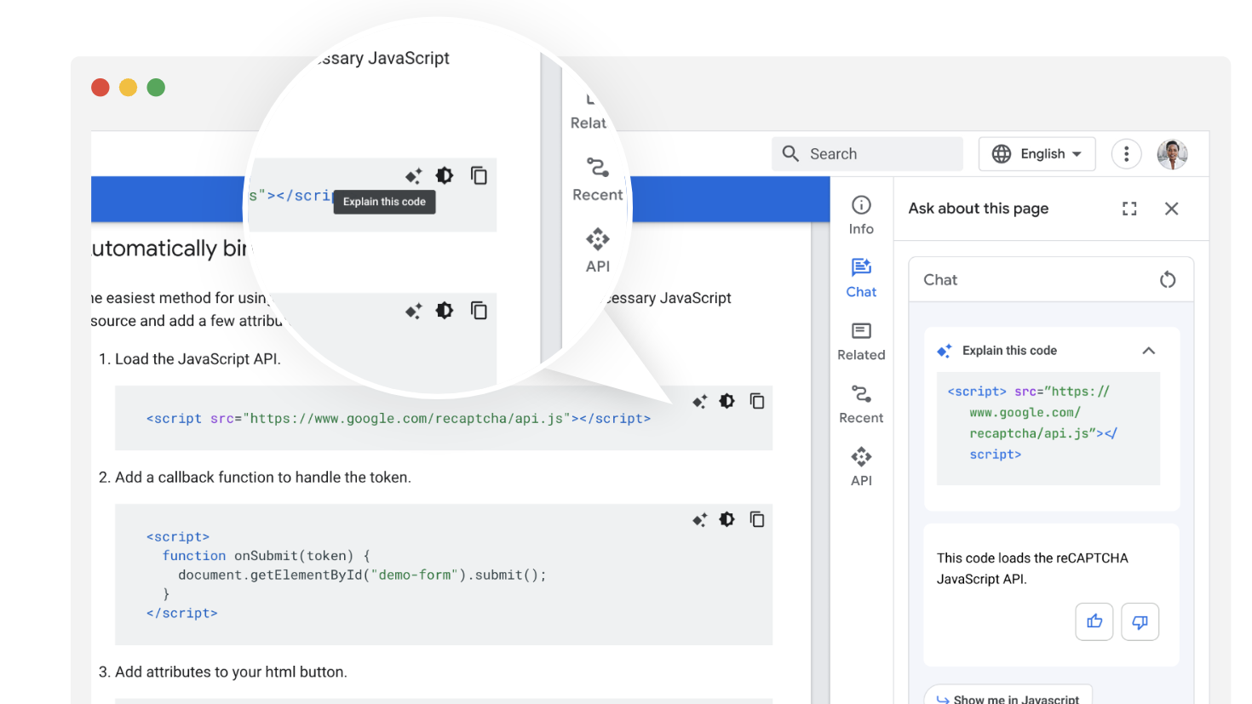
Task: Close the Ask about this page panel
Action: 1171,209
